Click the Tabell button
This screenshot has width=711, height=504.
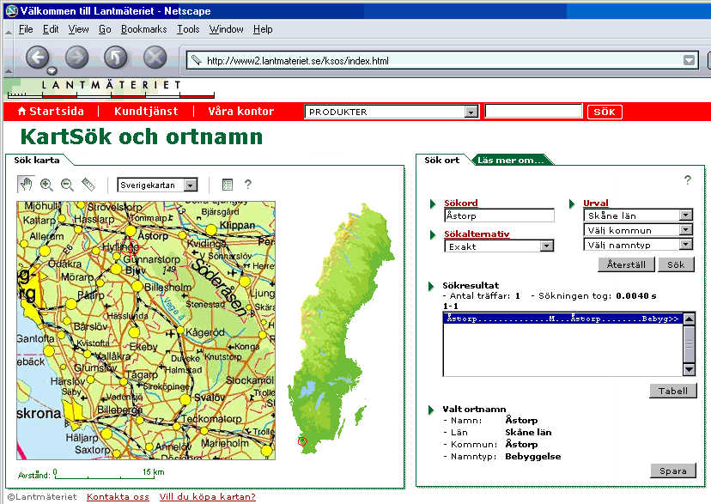(673, 391)
